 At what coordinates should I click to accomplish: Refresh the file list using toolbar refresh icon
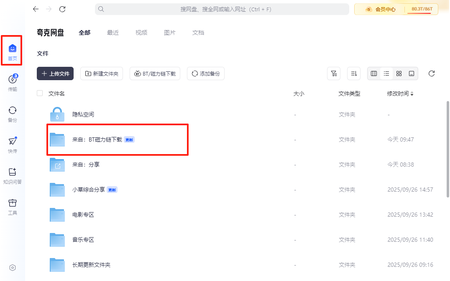click(x=432, y=73)
